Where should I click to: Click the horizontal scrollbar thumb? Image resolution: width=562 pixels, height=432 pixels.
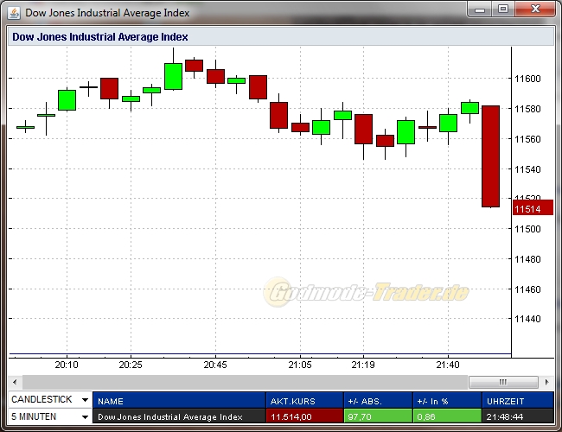[x=503, y=382]
